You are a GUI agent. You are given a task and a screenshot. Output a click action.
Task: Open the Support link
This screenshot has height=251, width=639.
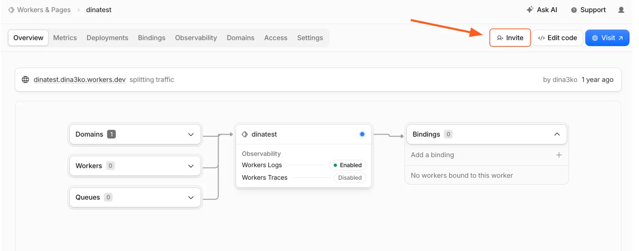point(593,10)
